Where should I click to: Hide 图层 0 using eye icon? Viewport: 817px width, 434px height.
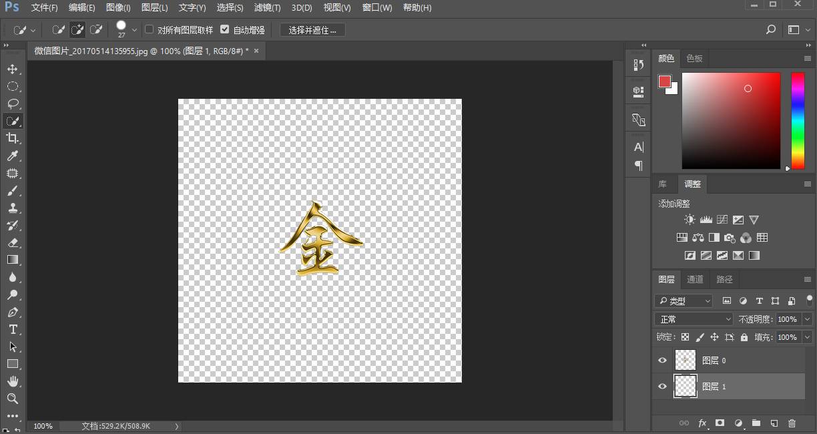tap(662, 361)
